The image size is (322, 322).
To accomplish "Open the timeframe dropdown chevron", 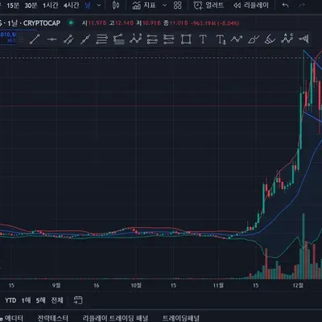I will click(99, 6).
